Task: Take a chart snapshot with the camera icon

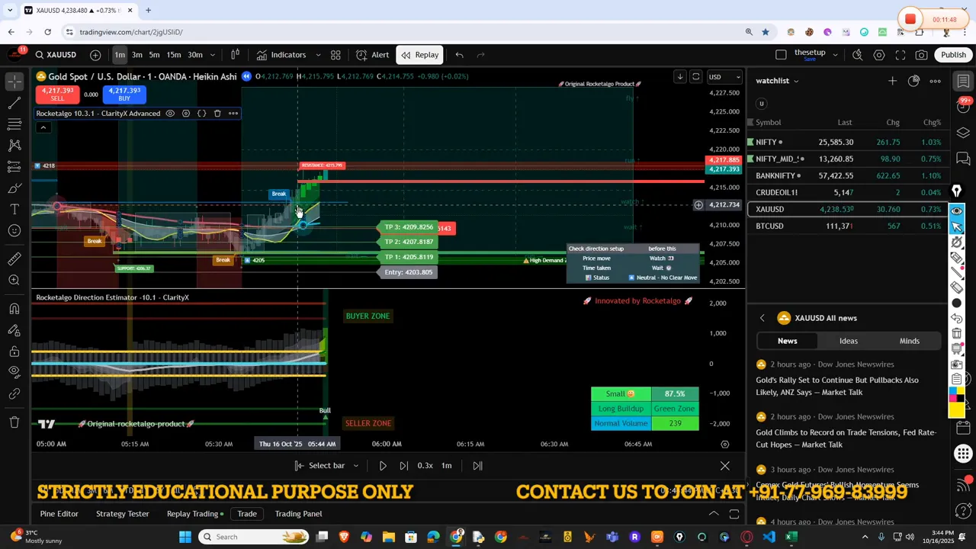Action: pos(921,54)
